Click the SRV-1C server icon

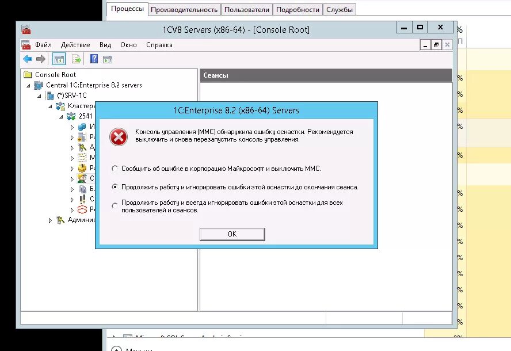coord(50,96)
